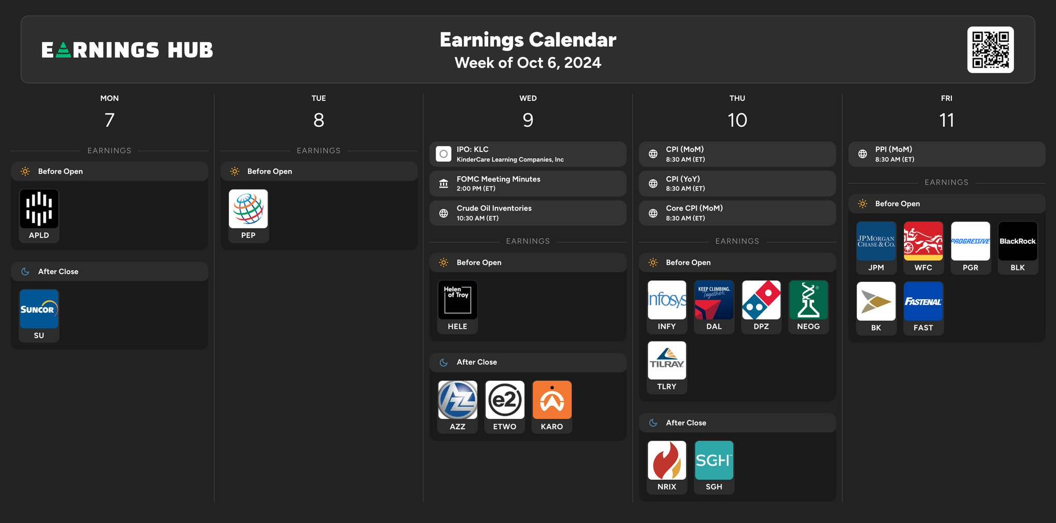
Task: Select the Thursday After Close header
Action: [737, 423]
